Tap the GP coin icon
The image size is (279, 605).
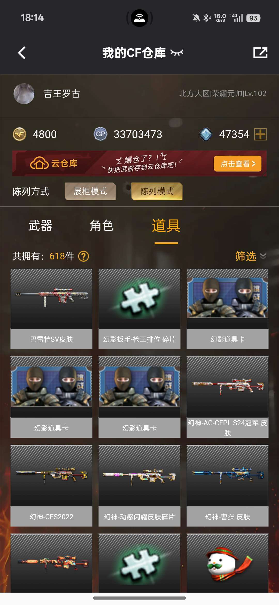[100, 134]
